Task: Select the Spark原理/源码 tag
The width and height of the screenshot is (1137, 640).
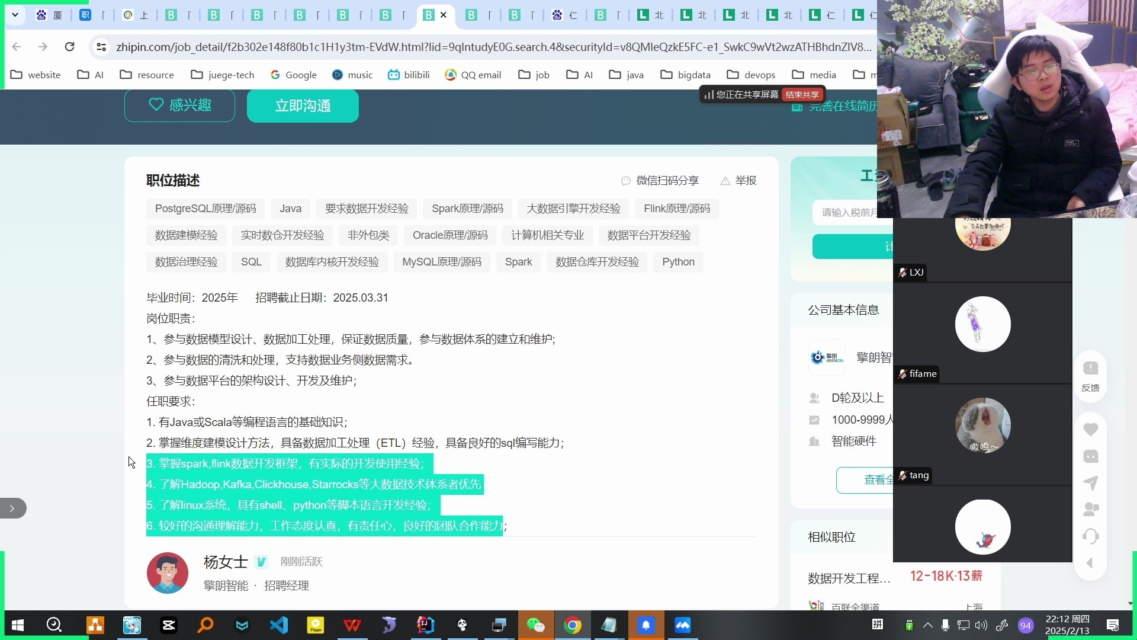Action: (467, 209)
